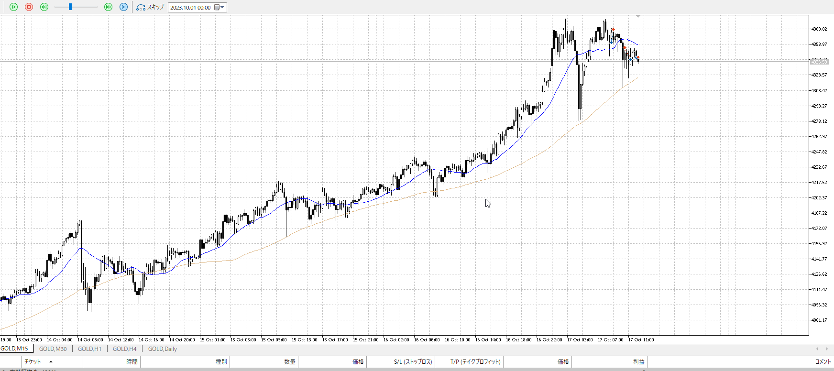Select the GOLD,H4 chart tab
The height and width of the screenshot is (371, 834).
click(124, 349)
